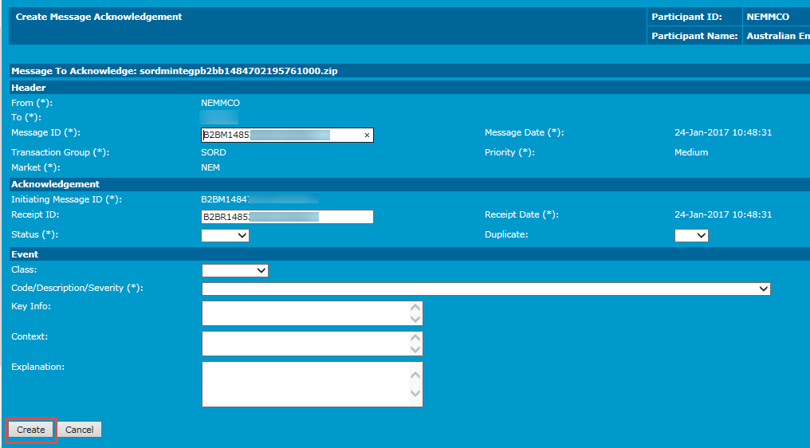Open the Code/Description/Severity dropdown

486,289
